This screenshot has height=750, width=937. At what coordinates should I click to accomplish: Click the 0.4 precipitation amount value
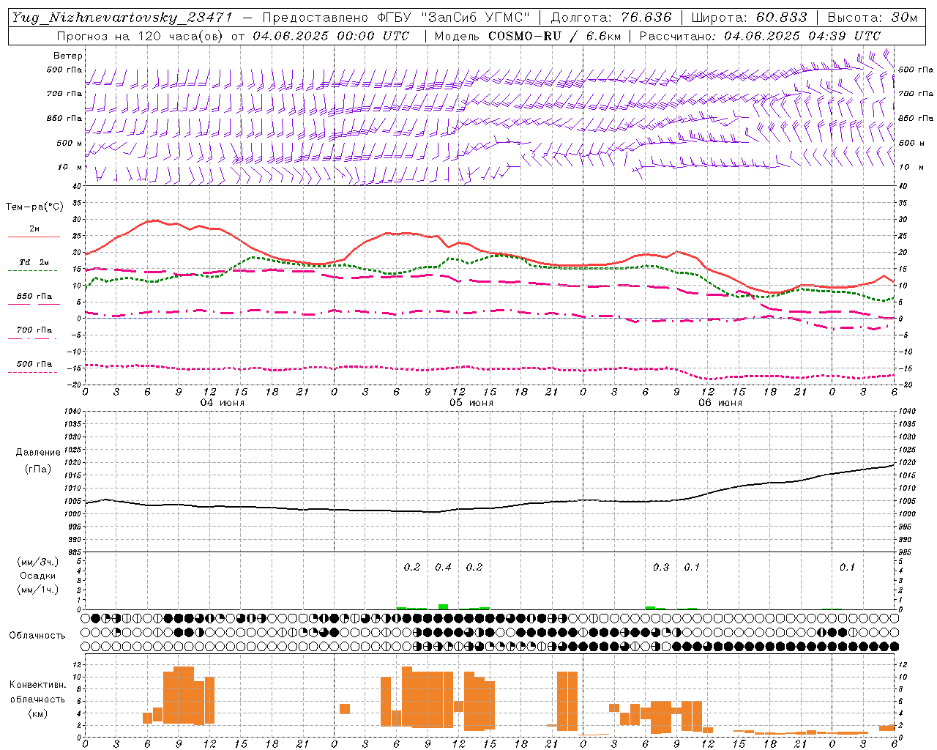(443, 567)
